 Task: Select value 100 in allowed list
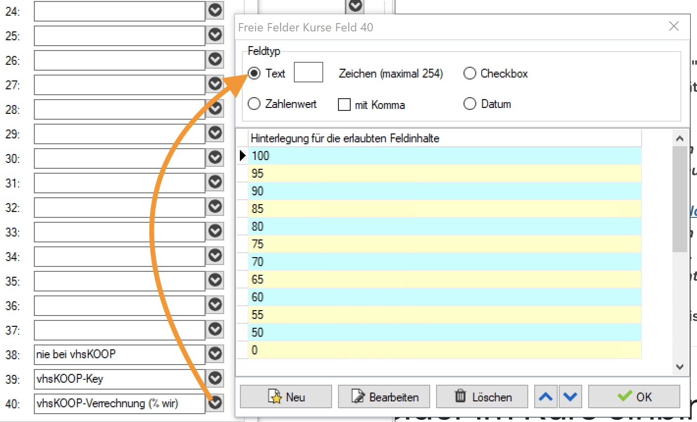[x=445, y=156]
